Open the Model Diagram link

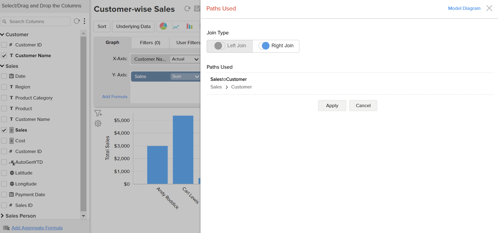point(464,9)
